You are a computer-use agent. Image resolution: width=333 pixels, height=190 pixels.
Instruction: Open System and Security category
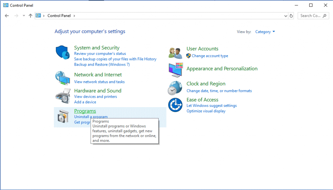coord(97,48)
